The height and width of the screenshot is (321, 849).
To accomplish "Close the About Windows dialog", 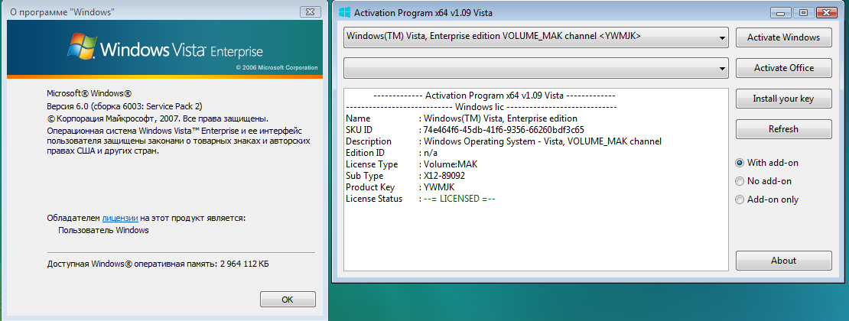I will click(x=309, y=11).
